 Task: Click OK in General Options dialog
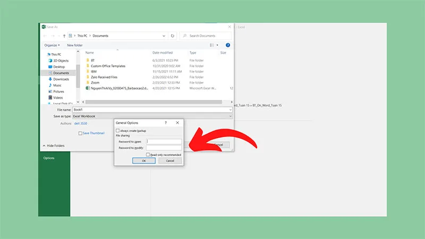[144, 161]
